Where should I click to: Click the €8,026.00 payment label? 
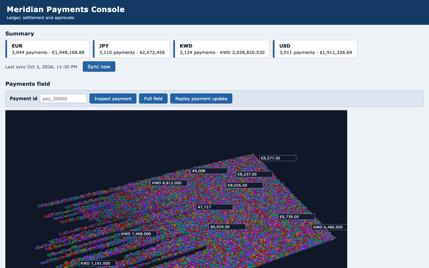[245, 185]
